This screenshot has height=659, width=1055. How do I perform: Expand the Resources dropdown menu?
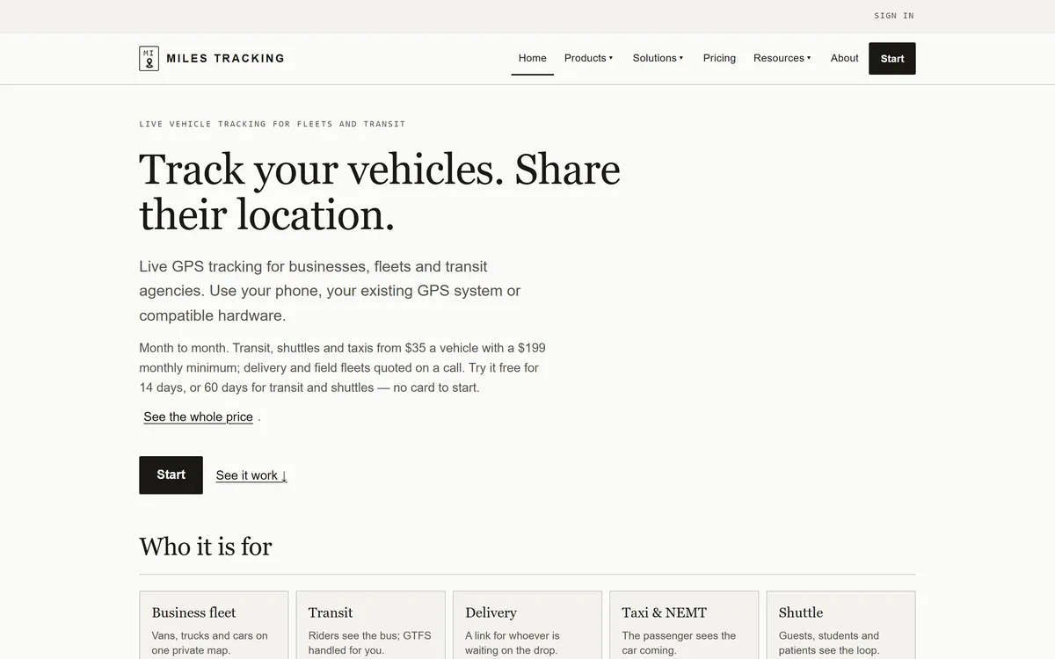point(782,58)
